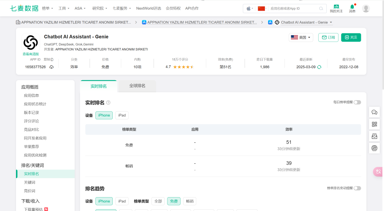The height and width of the screenshot is (211, 384).
Task: Click the developer building icon in breadcrumb
Action: 18,22
